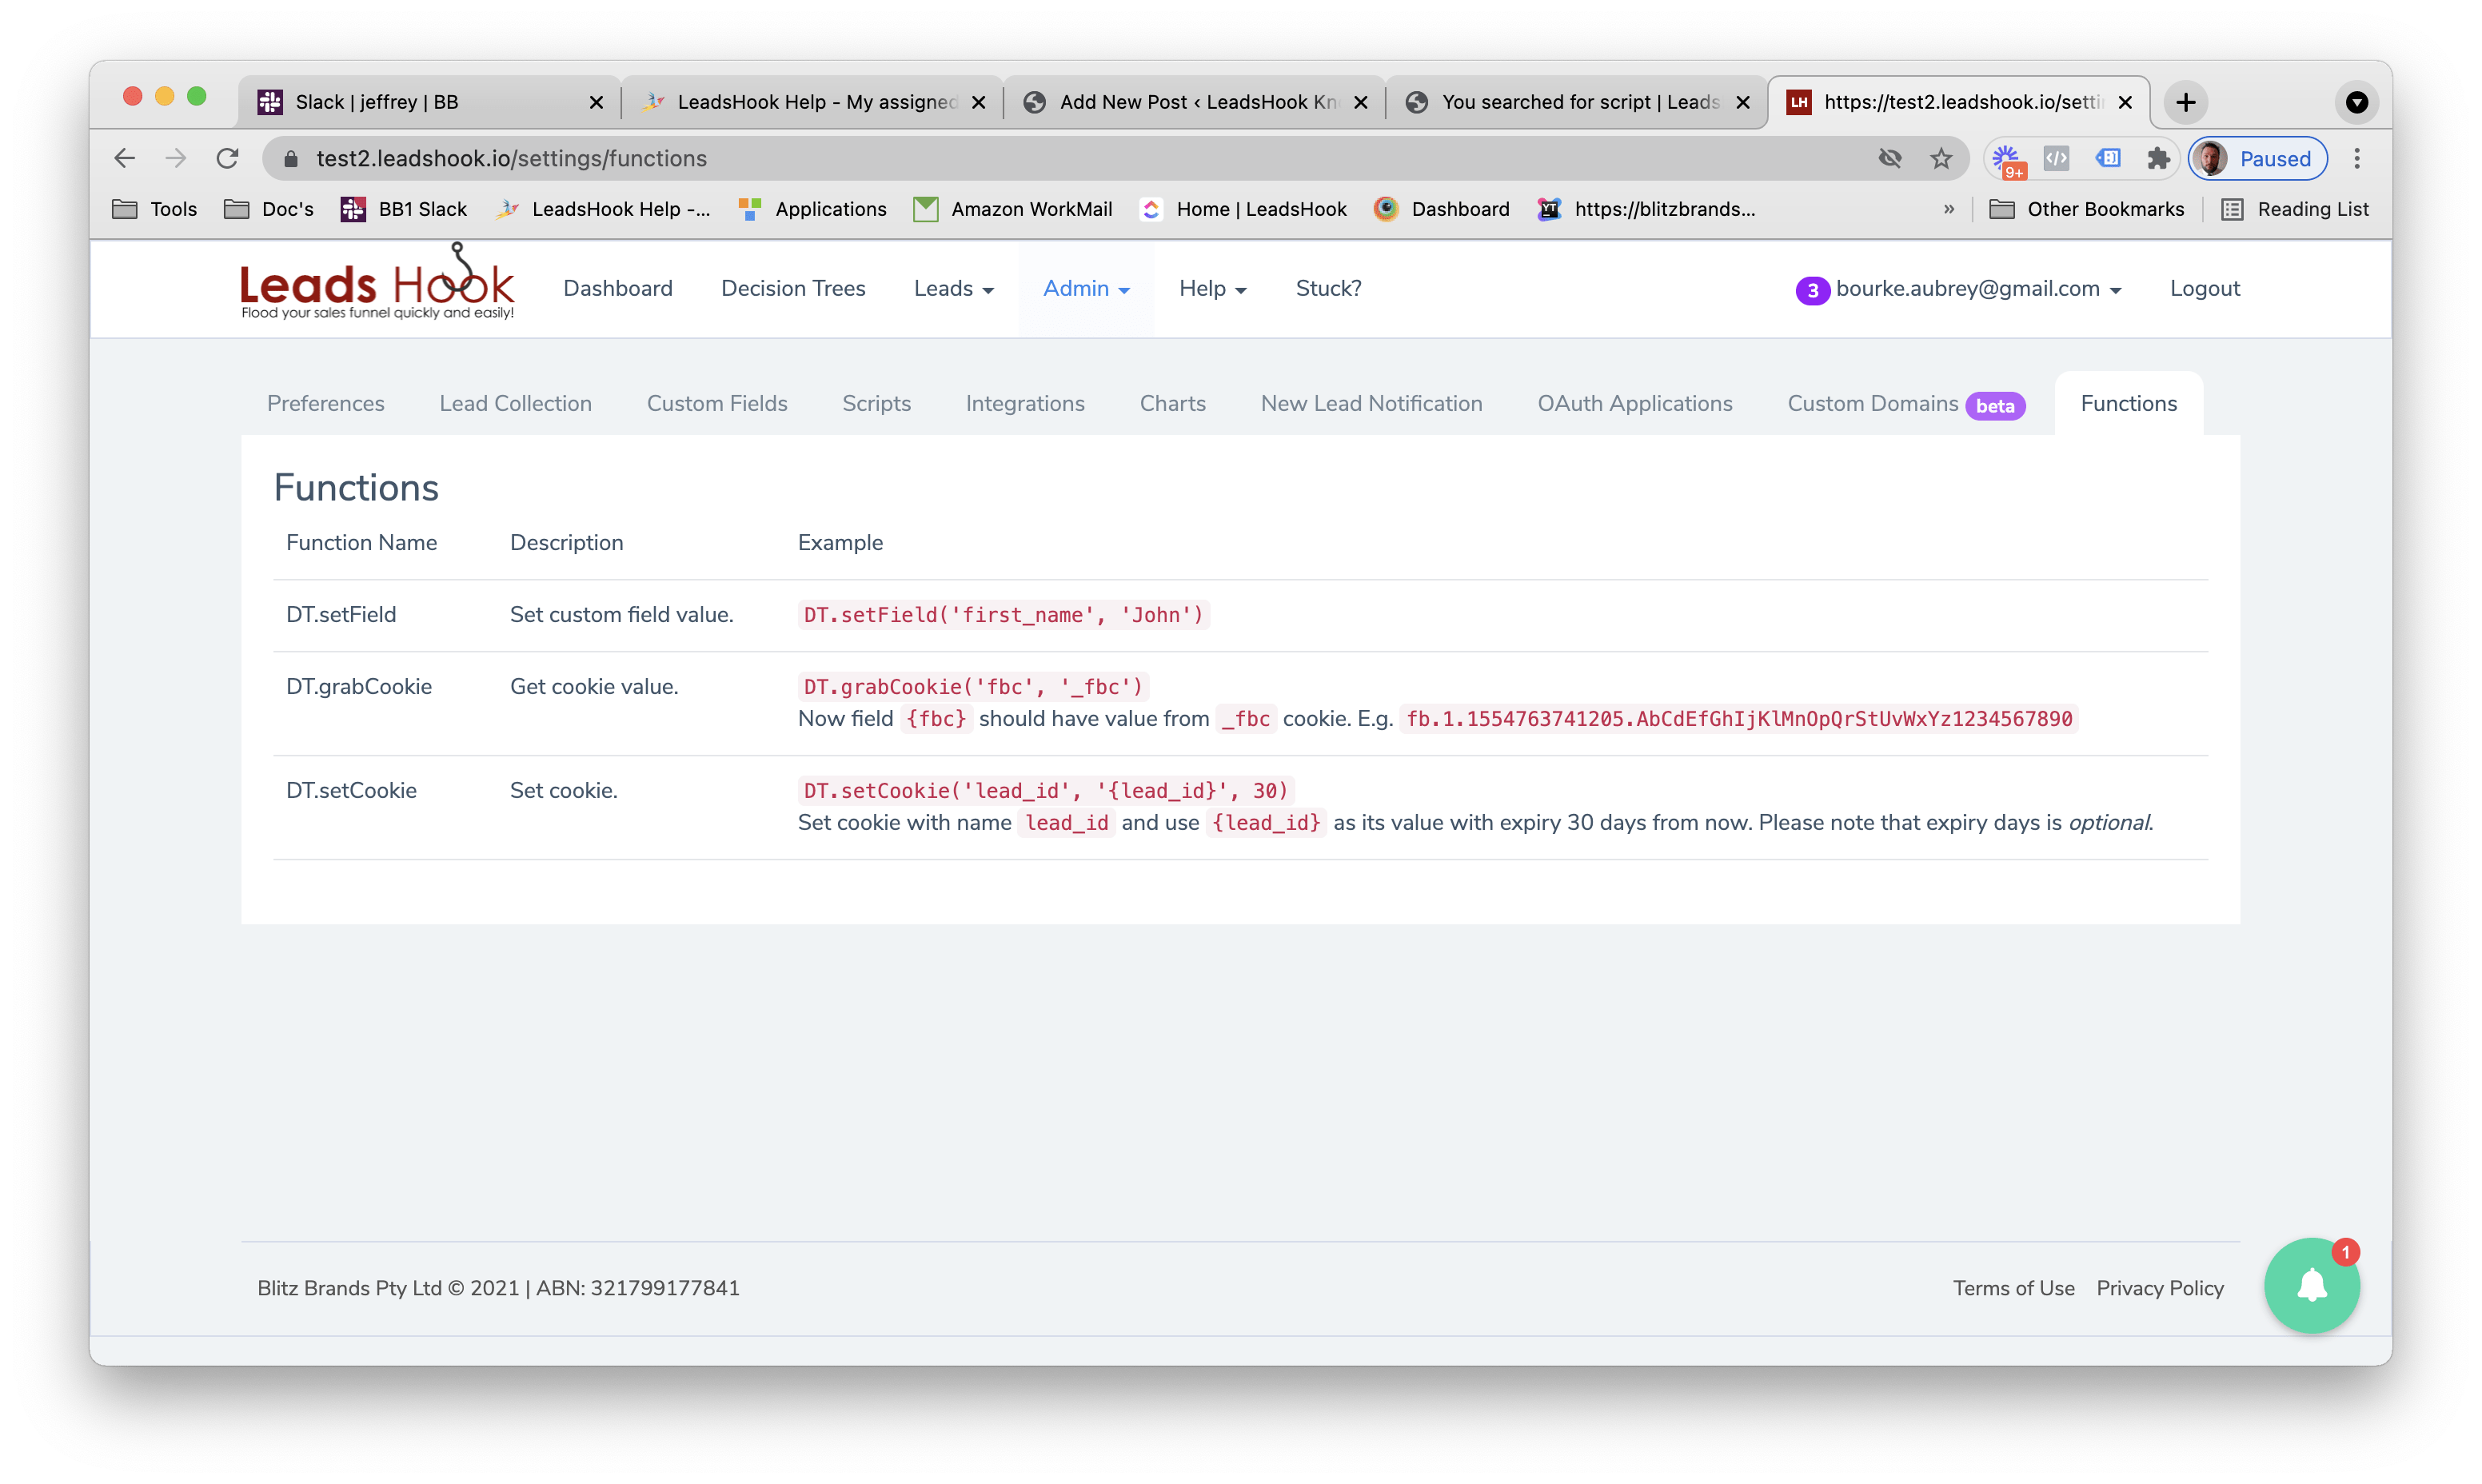Click the LeadsHook logo
Image resolution: width=2482 pixels, height=1484 pixels.
(377, 283)
